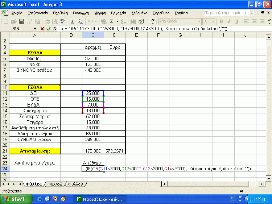Click the Chart Wizard icon
The height and width of the screenshot is (204, 272).
[133, 21]
